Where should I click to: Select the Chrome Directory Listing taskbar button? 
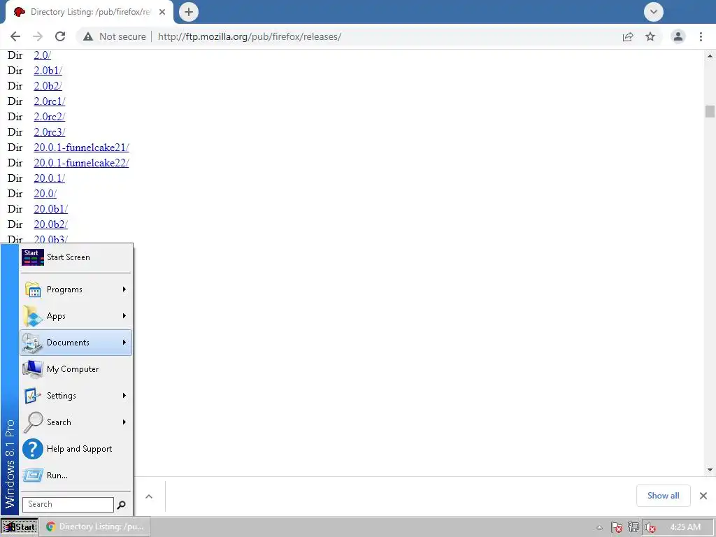[x=95, y=527]
